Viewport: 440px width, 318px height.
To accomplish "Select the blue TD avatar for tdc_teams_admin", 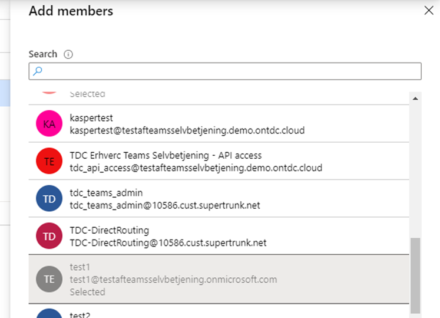I will pos(49,198).
